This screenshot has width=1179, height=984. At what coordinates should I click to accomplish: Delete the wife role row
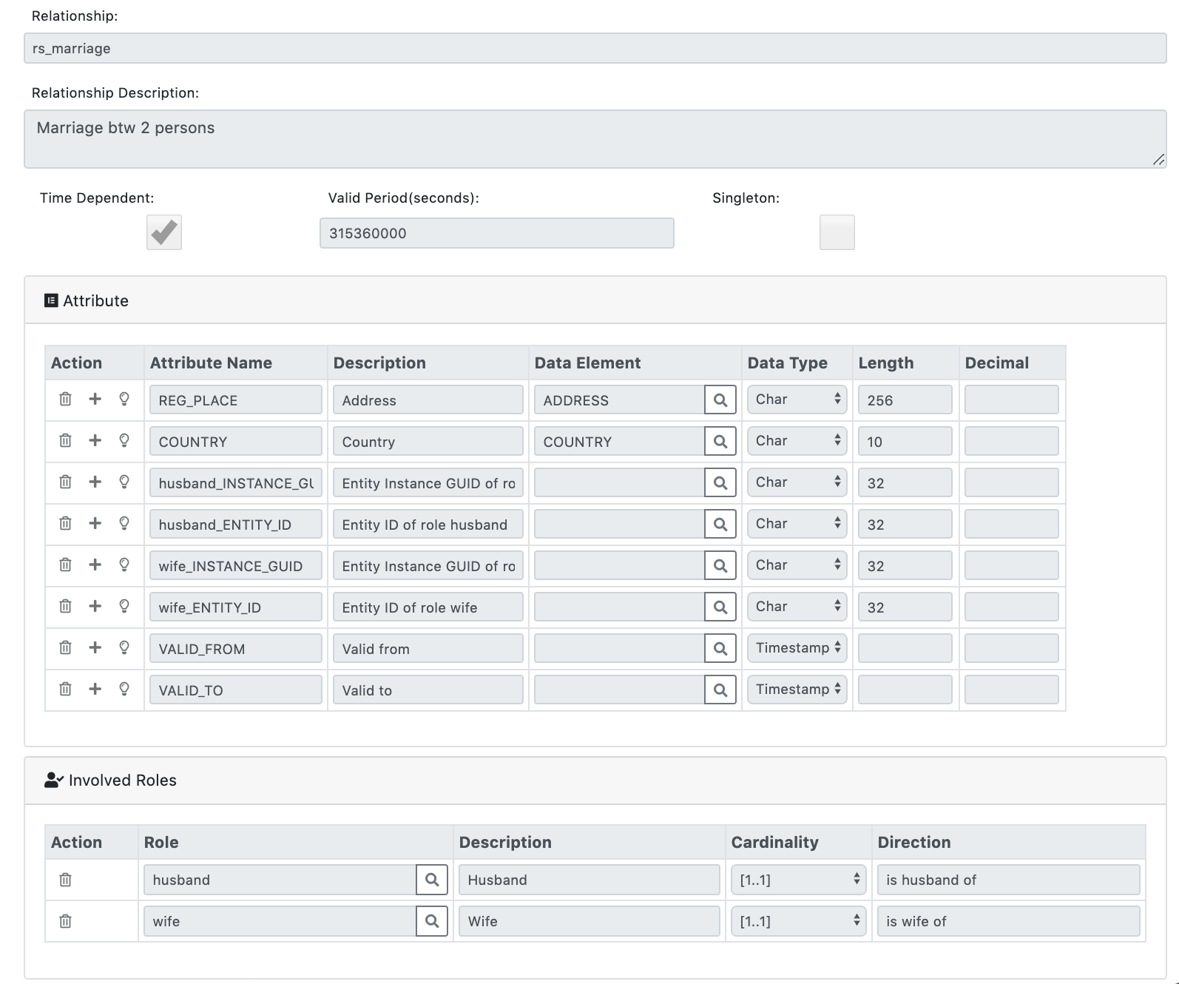coord(65,921)
